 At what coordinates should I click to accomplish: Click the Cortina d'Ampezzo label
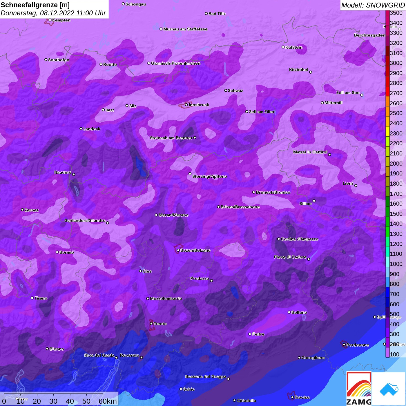click(300, 239)
